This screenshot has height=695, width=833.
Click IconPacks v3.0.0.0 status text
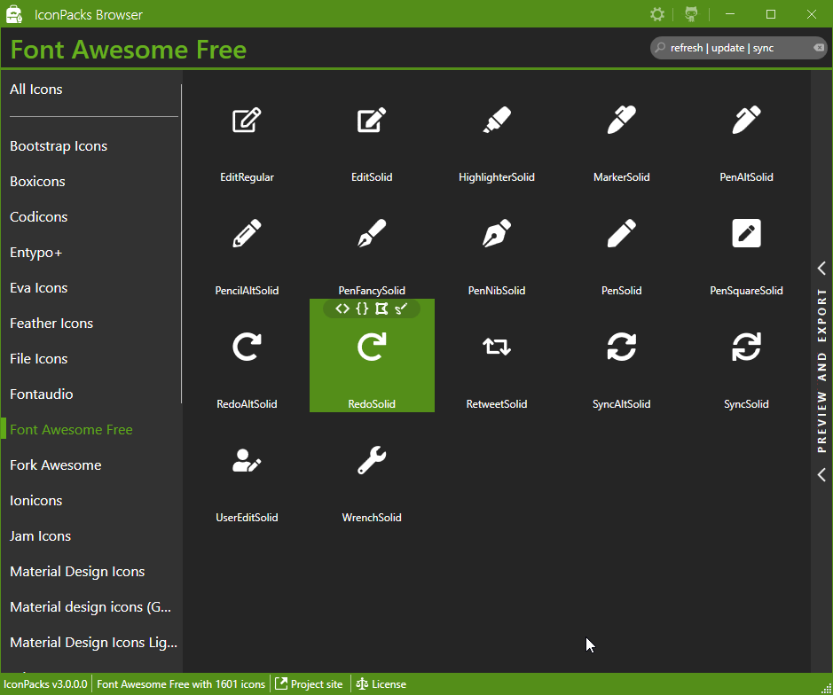click(x=45, y=684)
